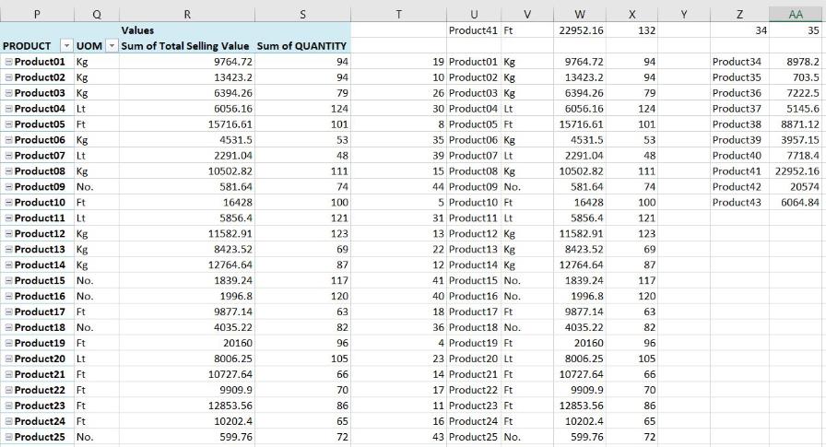
Task: Select column W header
Action: (580, 14)
